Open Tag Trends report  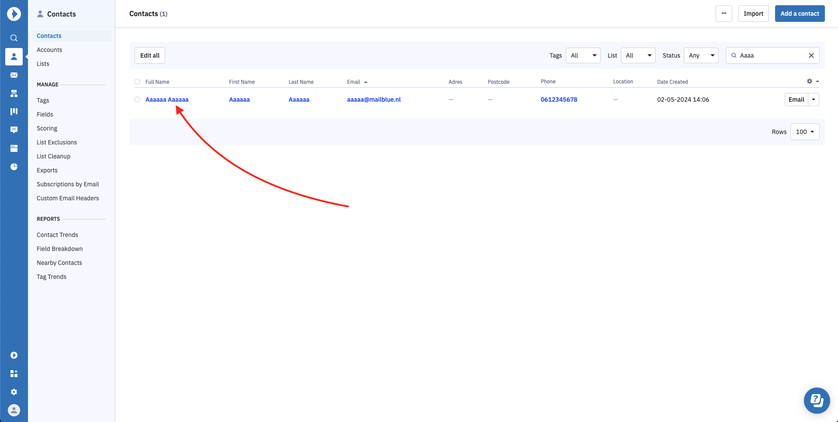click(x=52, y=277)
